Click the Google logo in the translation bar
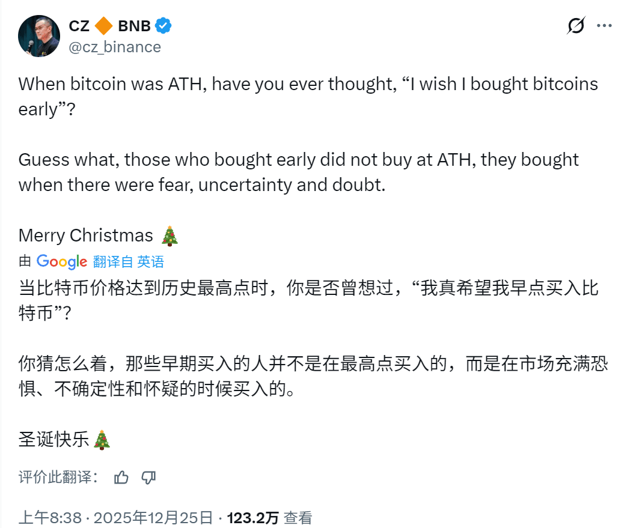The image size is (627, 528). point(61,261)
